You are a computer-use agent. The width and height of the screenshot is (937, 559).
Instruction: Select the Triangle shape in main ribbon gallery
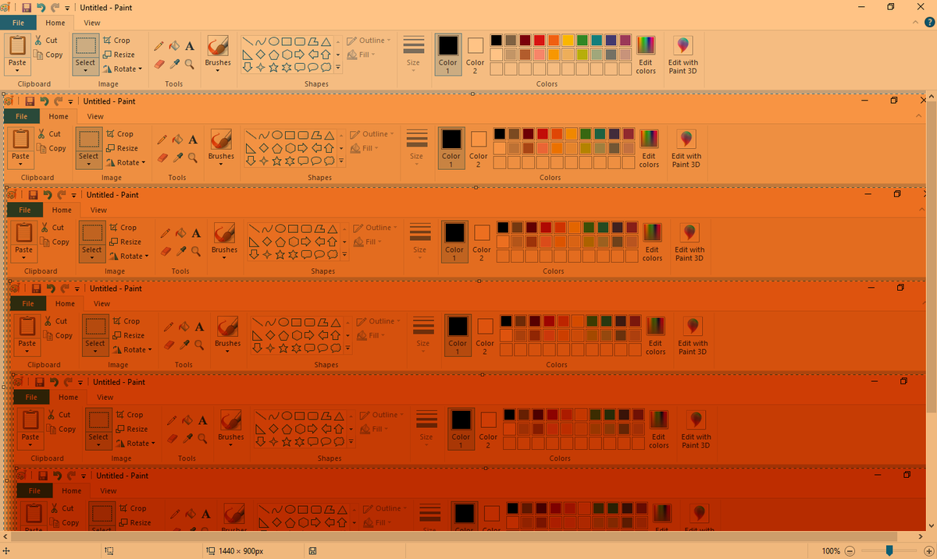(328, 41)
